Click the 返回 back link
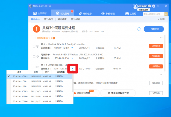Image resolution: width=171 pixels, height=117 pixels. coord(161,19)
